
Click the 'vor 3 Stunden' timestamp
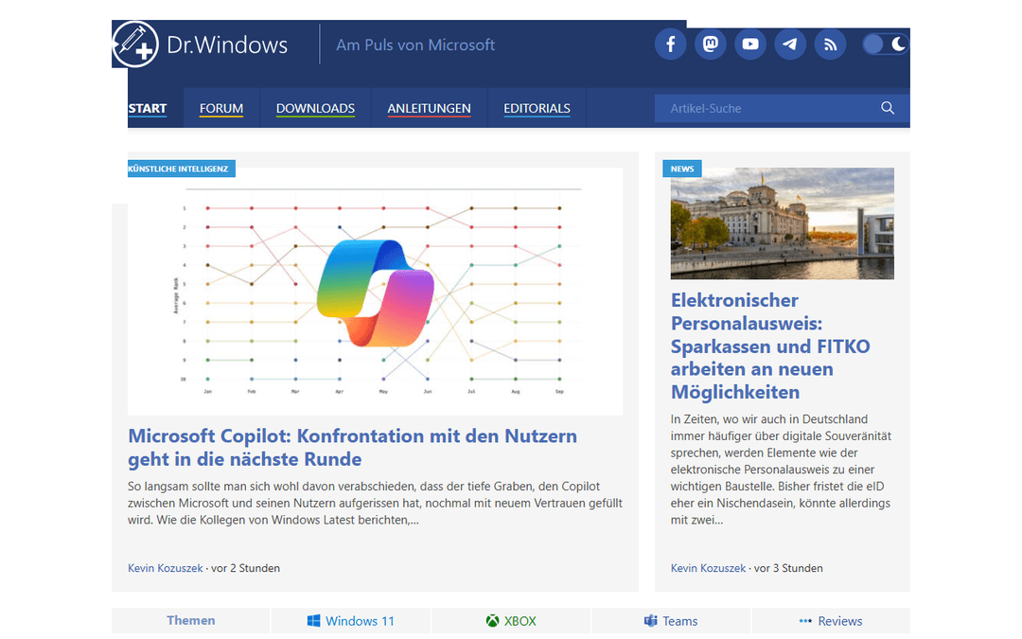(788, 568)
